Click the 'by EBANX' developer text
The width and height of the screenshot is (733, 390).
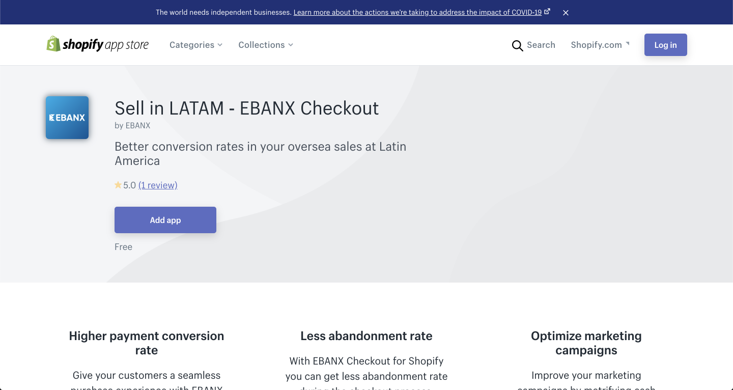pyautogui.click(x=132, y=125)
